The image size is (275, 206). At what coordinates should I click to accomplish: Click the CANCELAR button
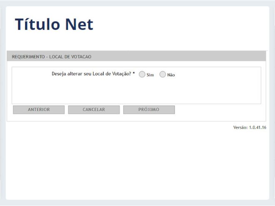[x=94, y=109]
